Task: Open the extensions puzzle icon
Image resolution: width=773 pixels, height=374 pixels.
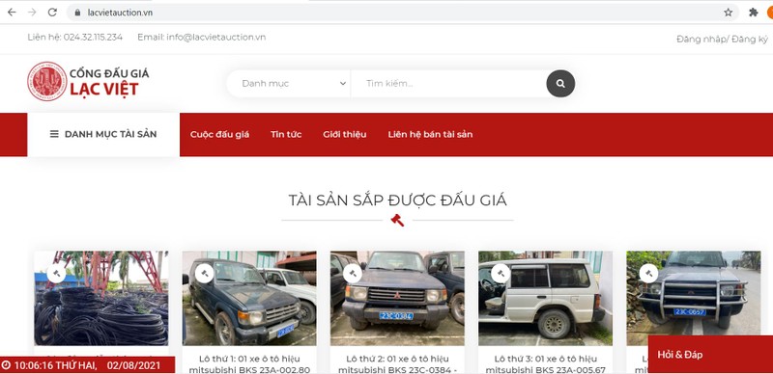Action: [754, 13]
